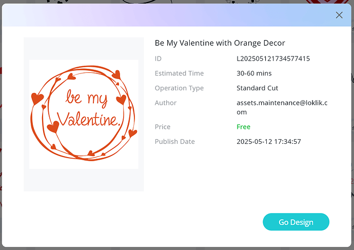Click the 'Estimated Time' label

tap(179, 73)
